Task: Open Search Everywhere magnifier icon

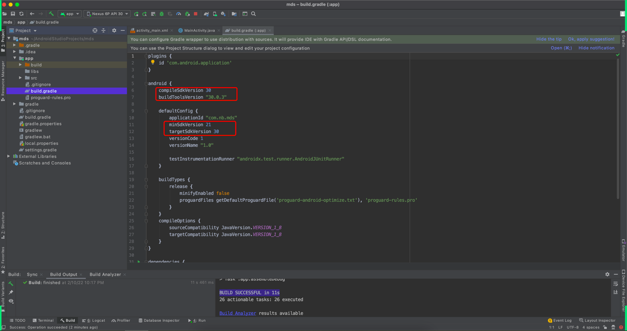Action: pyautogui.click(x=253, y=14)
